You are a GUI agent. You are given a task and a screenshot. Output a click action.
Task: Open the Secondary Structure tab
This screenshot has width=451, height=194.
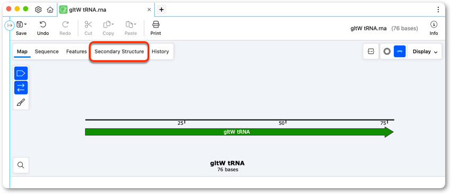pos(119,52)
